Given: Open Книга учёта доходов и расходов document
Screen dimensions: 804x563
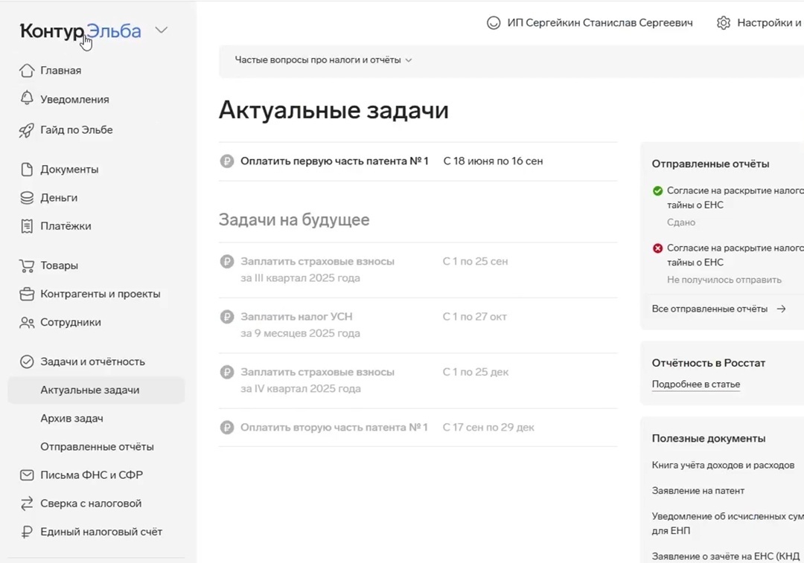Looking at the screenshot, I should click(x=723, y=465).
